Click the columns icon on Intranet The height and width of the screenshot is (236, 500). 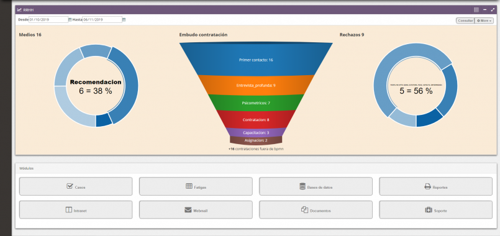click(68, 210)
